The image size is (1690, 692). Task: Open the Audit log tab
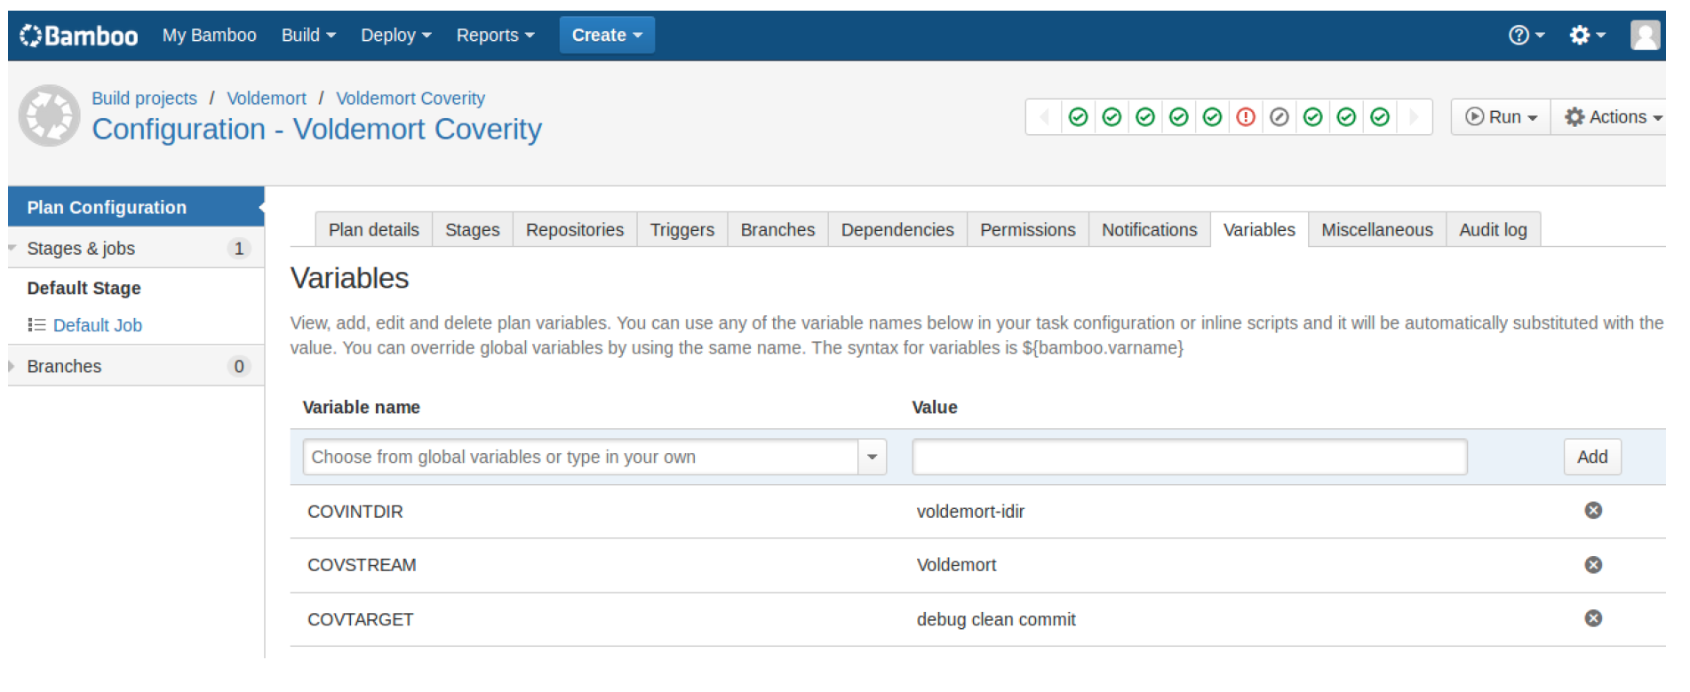1493,230
